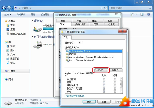Click the 删除(R) button
Screen dimensions: 154x108
[116, 70]
